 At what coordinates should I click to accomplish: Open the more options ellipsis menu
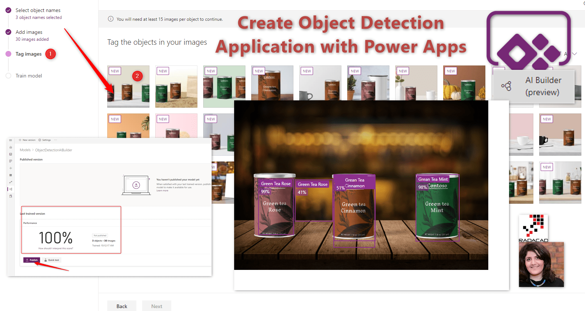click(55, 140)
